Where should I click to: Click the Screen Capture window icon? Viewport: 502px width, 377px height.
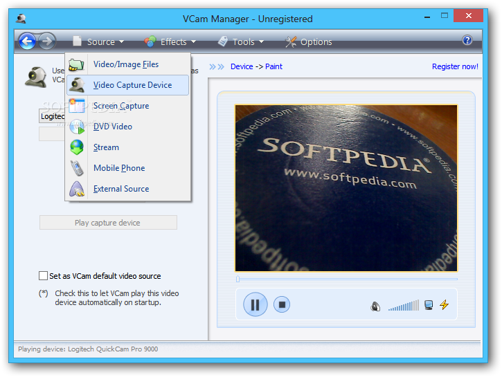[77, 106]
